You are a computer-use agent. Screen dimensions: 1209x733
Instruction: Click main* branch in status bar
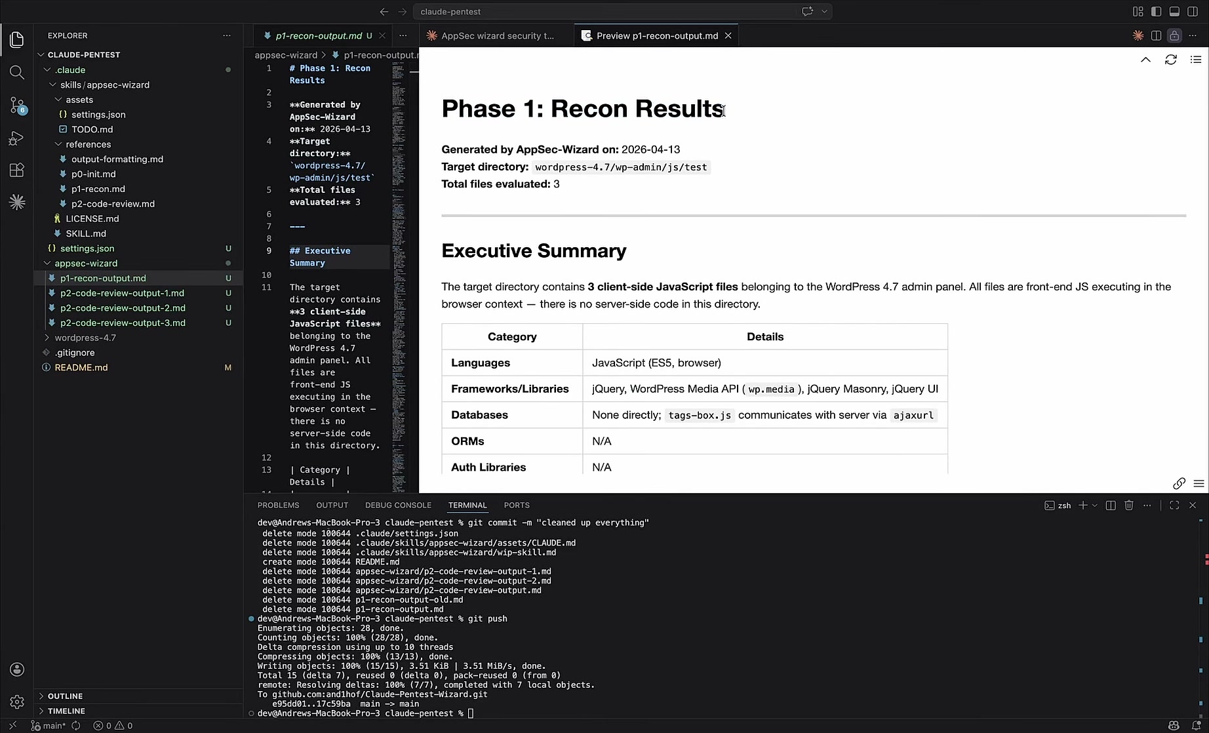tap(49, 726)
